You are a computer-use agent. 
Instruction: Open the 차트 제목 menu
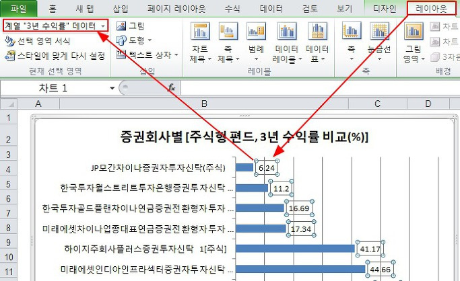coord(200,42)
